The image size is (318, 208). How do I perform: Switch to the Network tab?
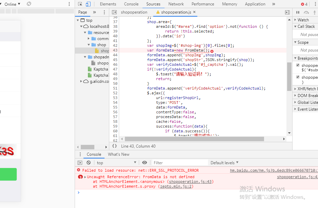click(x=176, y=4)
